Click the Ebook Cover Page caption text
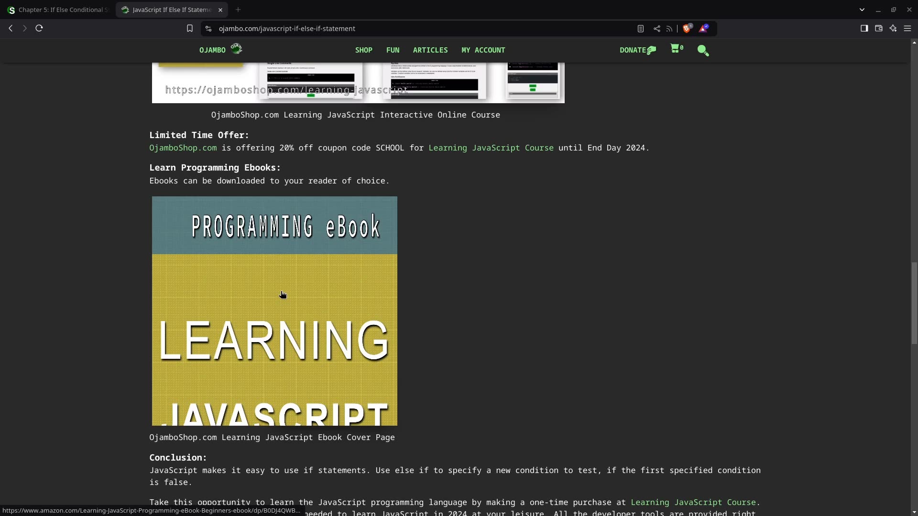This screenshot has height=516, width=918. pyautogui.click(x=272, y=438)
